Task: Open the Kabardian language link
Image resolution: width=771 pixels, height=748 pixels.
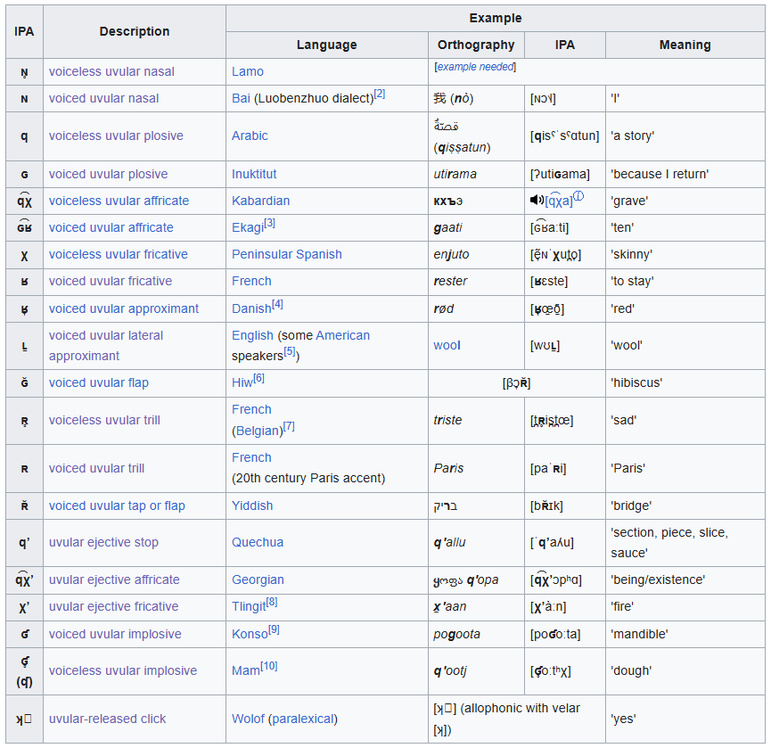Action: tap(260, 201)
